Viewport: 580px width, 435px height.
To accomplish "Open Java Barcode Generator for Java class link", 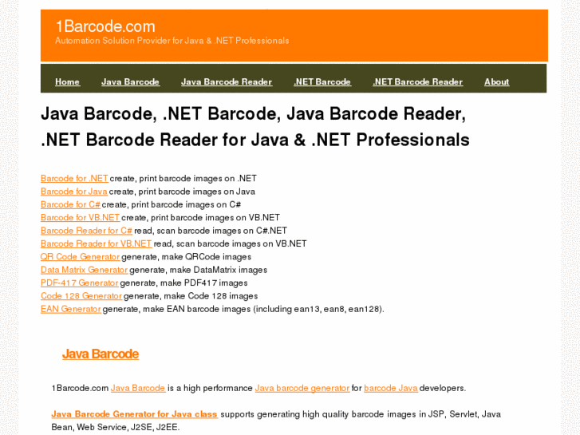I will (134, 414).
